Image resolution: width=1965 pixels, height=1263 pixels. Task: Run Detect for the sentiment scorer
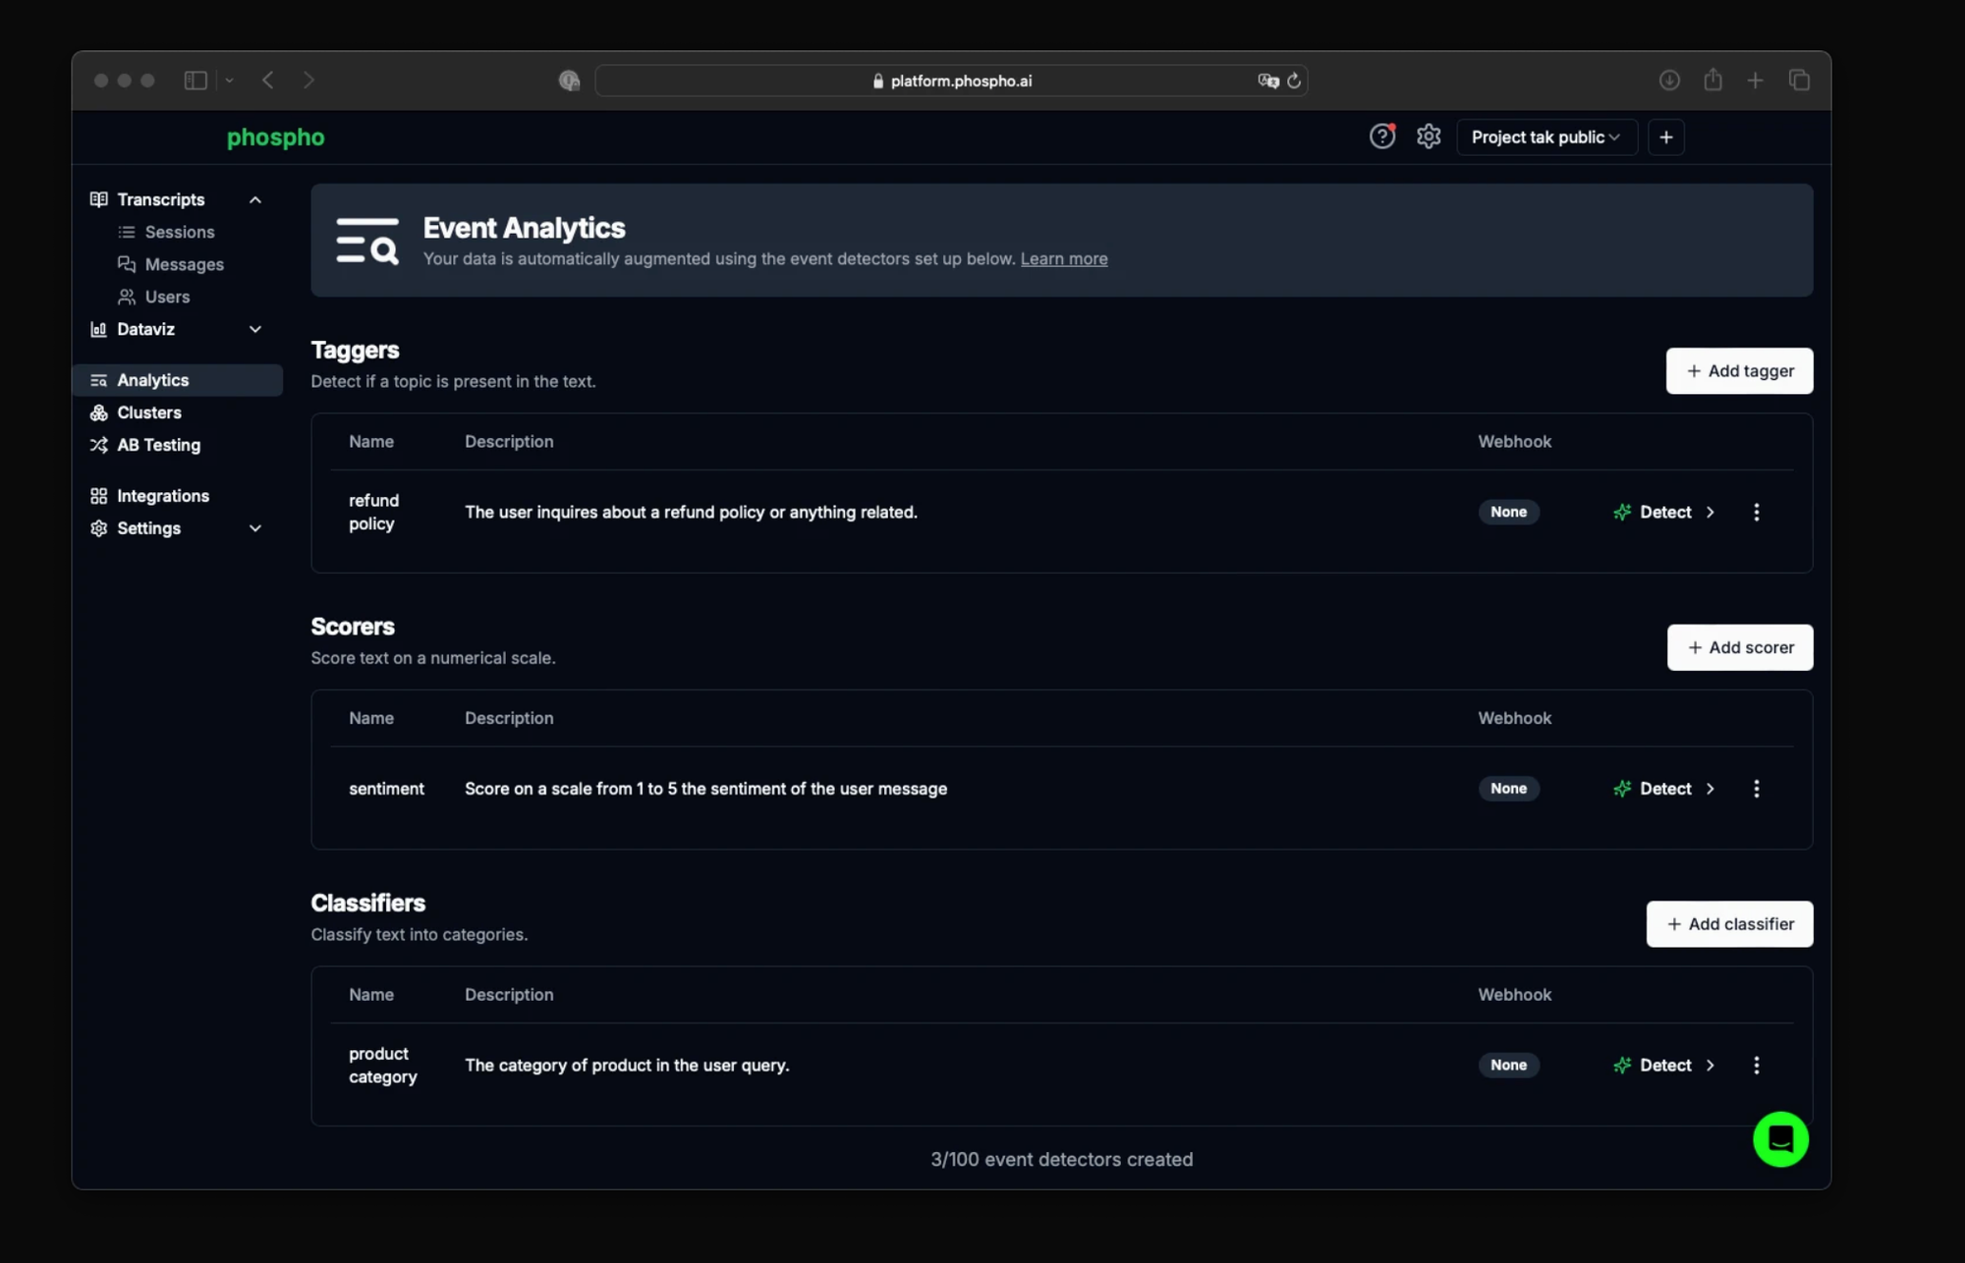[x=1664, y=789]
